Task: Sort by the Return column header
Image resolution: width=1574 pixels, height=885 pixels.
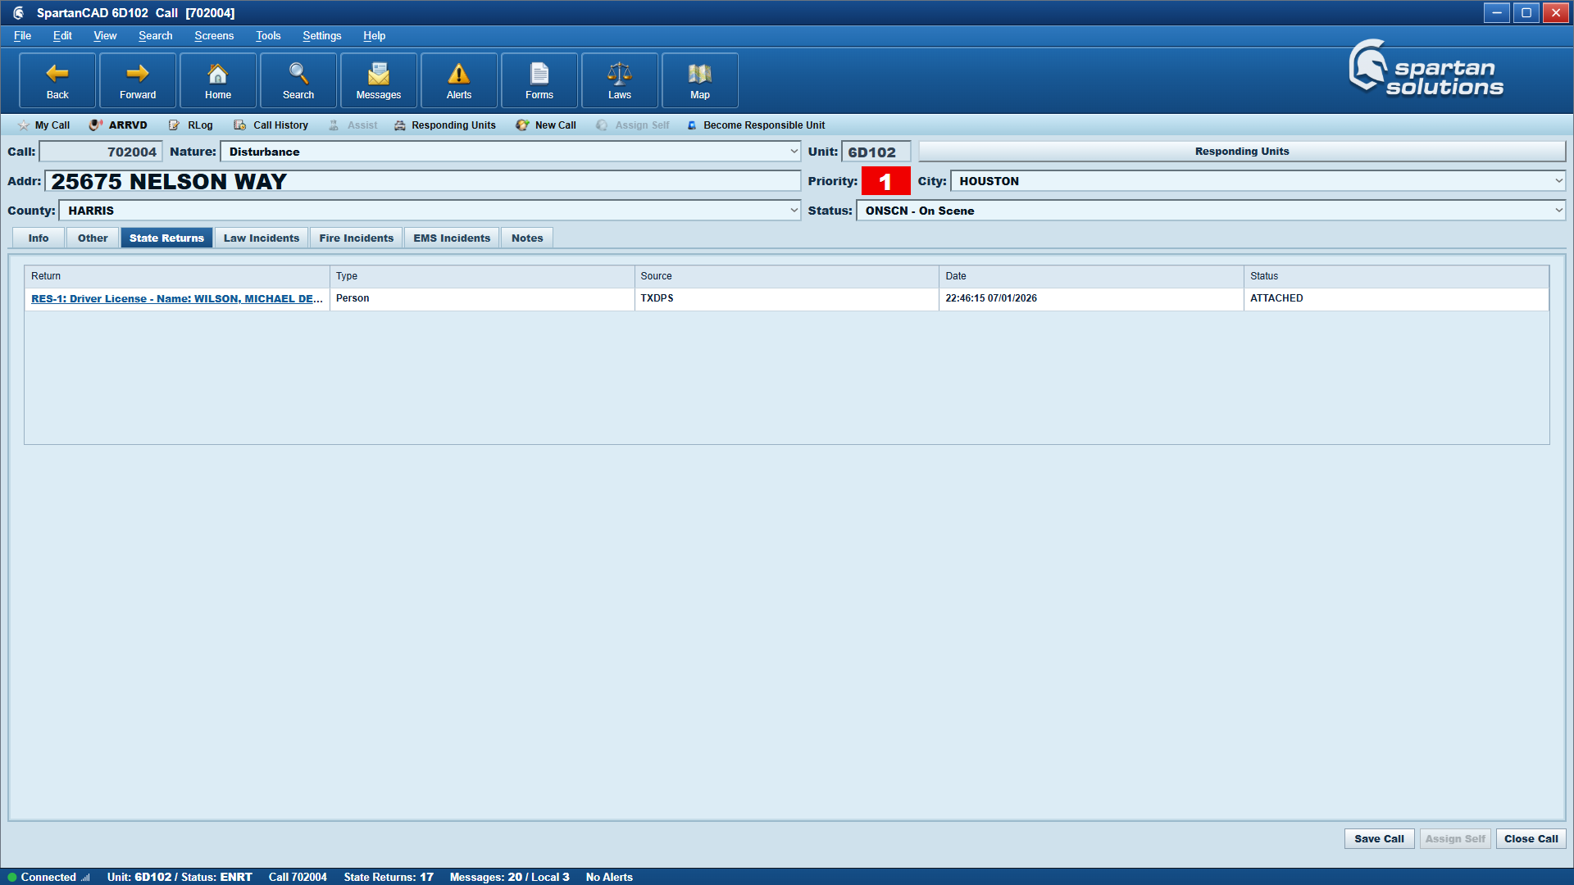Action: pyautogui.click(x=177, y=276)
